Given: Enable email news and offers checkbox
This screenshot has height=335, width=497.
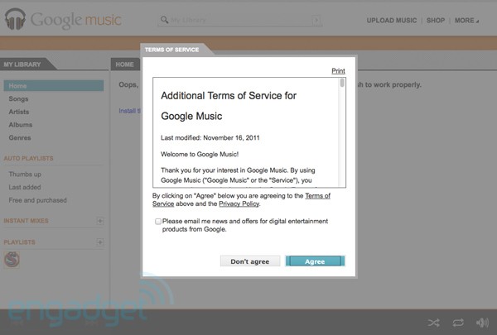Looking at the screenshot, I should coord(158,222).
